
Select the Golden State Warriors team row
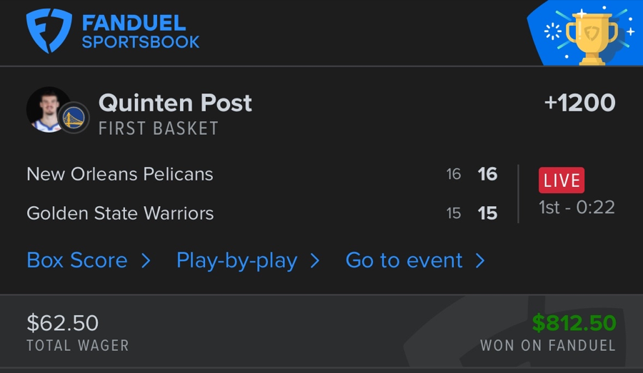click(x=120, y=213)
